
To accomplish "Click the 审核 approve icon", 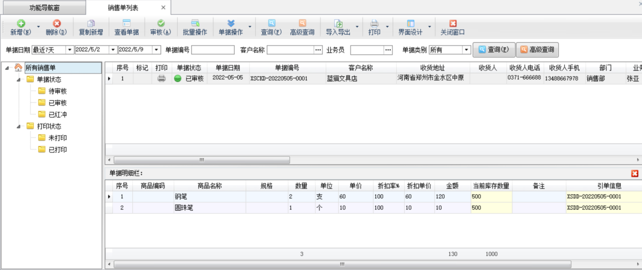I will [x=161, y=24].
